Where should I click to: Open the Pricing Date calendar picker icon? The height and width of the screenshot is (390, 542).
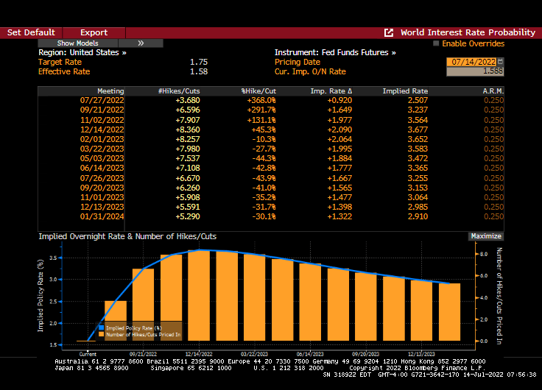coord(501,62)
